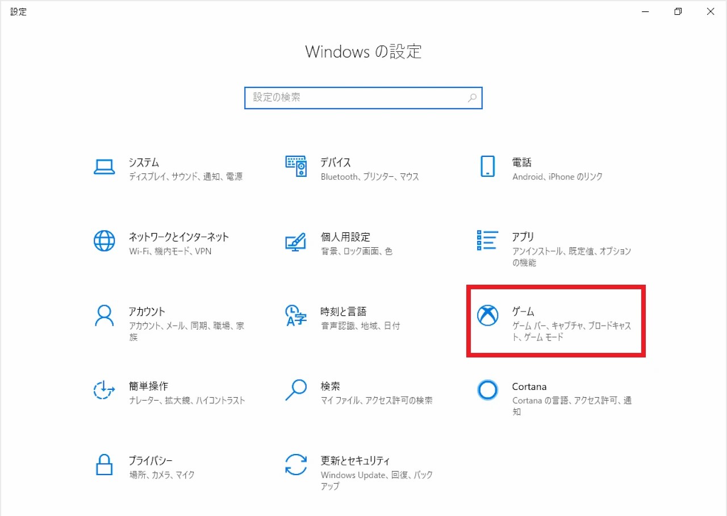Open the 時刻と言語 clock icon

tap(296, 315)
